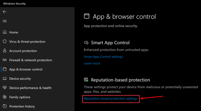The height and width of the screenshot is (111, 201).
Task: Click the App & browser control title icon
Action: 87,16
